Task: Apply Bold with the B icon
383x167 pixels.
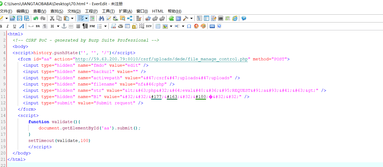Action: 1,26
